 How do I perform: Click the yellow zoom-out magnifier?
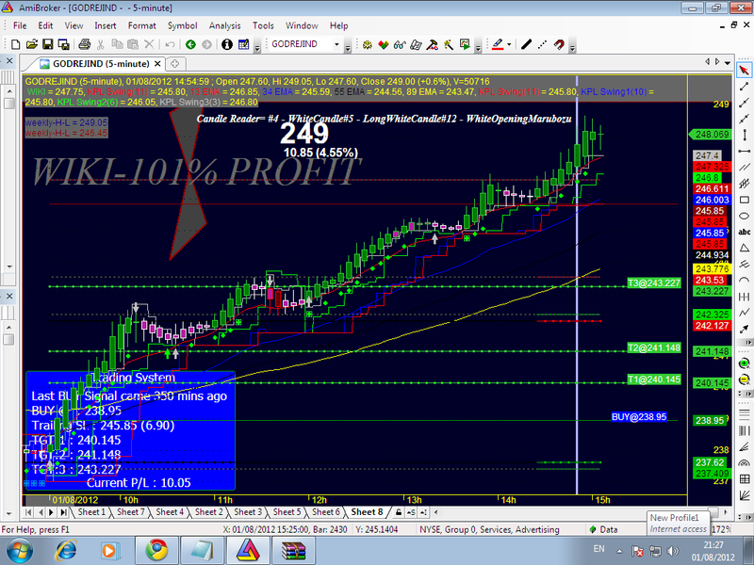[x=745, y=379]
